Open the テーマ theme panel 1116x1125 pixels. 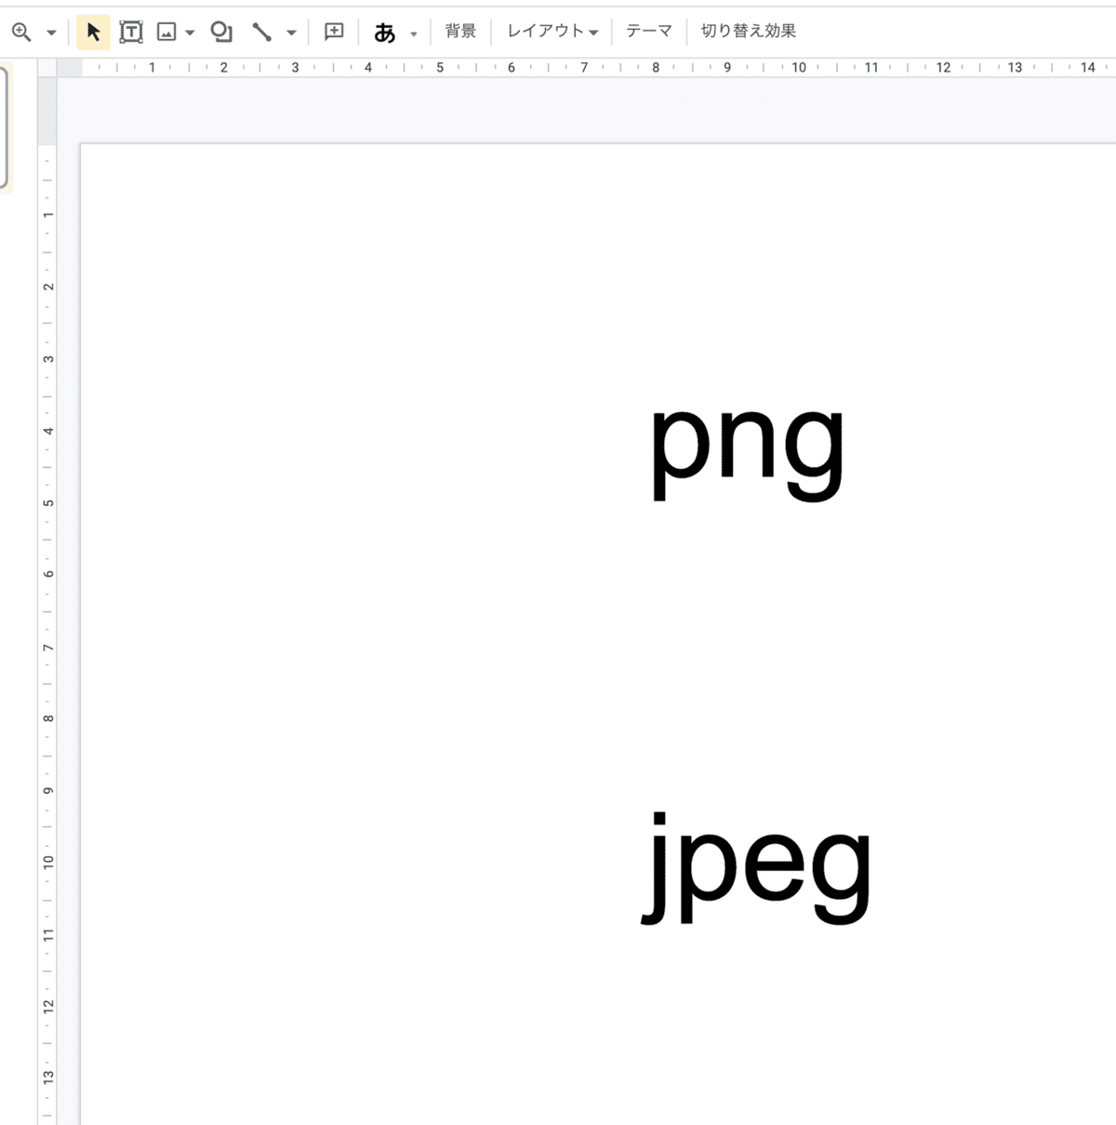point(649,32)
